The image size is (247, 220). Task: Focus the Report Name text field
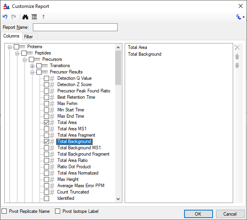pyautogui.click(x=75, y=27)
